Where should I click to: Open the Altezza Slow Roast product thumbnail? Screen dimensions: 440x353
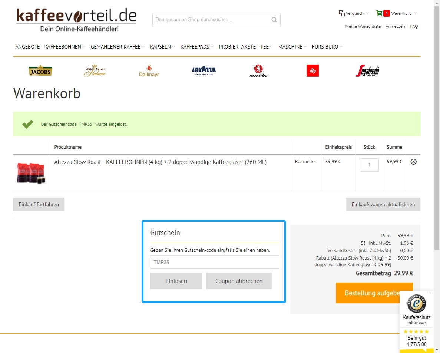click(32, 173)
